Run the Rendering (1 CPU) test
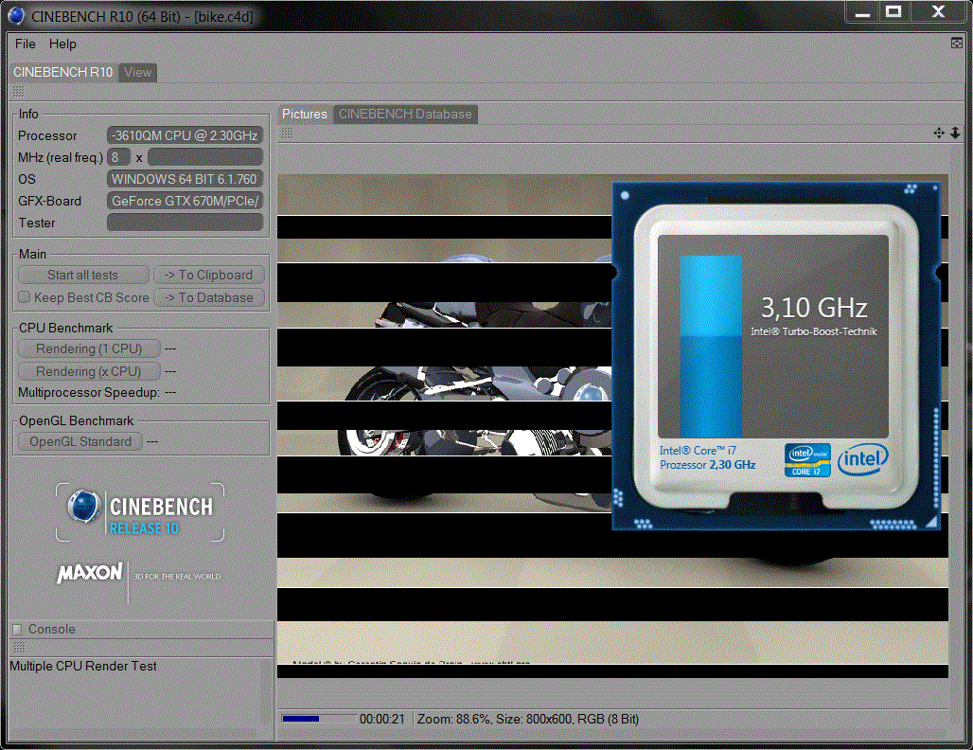The height and width of the screenshot is (750, 973). click(x=89, y=348)
